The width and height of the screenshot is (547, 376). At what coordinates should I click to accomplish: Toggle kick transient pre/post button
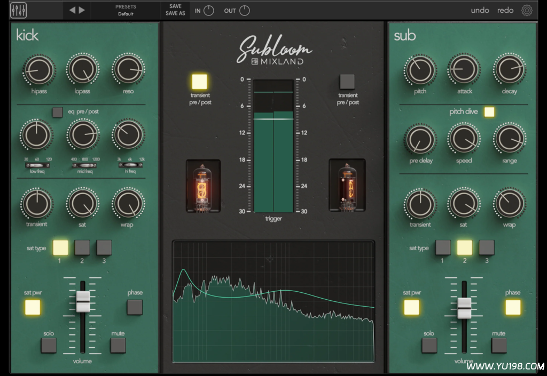pyautogui.click(x=199, y=82)
